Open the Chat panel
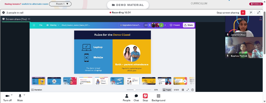 pos(136,98)
